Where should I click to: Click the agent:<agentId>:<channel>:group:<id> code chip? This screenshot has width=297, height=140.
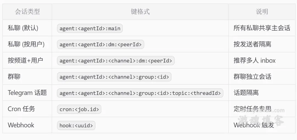[114, 77]
